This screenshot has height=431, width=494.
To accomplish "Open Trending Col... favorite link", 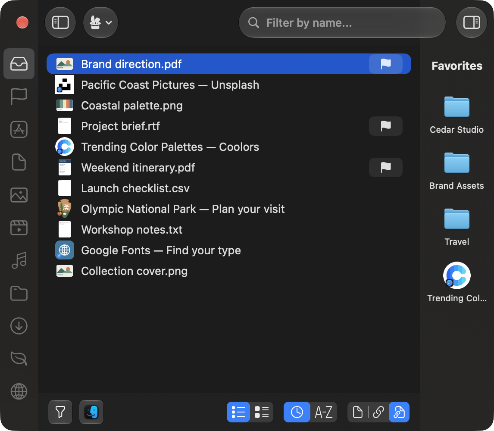I will [x=456, y=282].
